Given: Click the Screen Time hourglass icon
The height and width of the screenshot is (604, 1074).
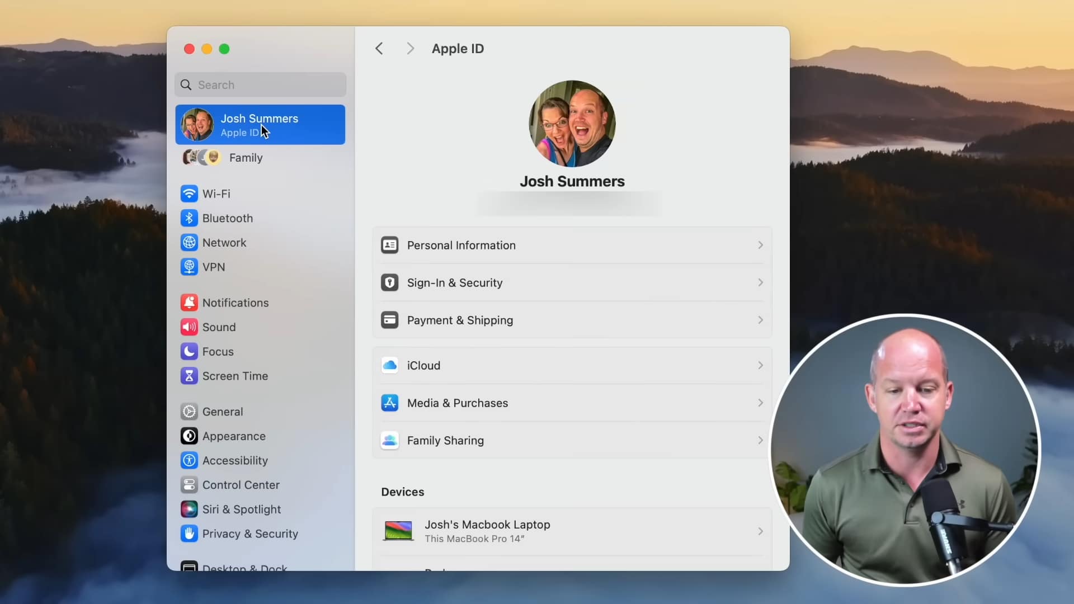Looking at the screenshot, I should click(x=189, y=376).
